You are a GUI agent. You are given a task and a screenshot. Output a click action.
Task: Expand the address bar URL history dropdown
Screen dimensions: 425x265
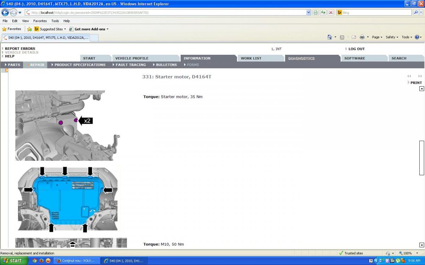click(x=308, y=12)
